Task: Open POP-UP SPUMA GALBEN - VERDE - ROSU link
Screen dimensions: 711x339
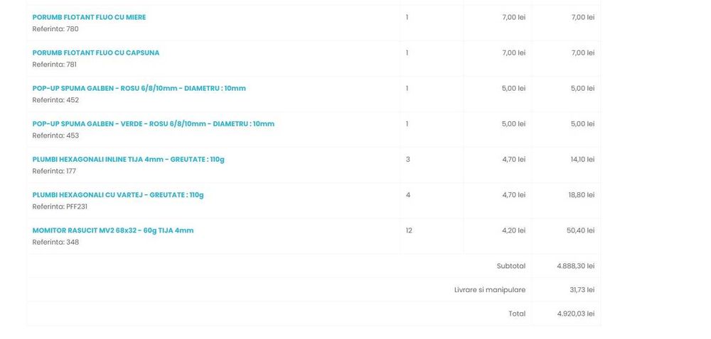Action: coord(153,123)
